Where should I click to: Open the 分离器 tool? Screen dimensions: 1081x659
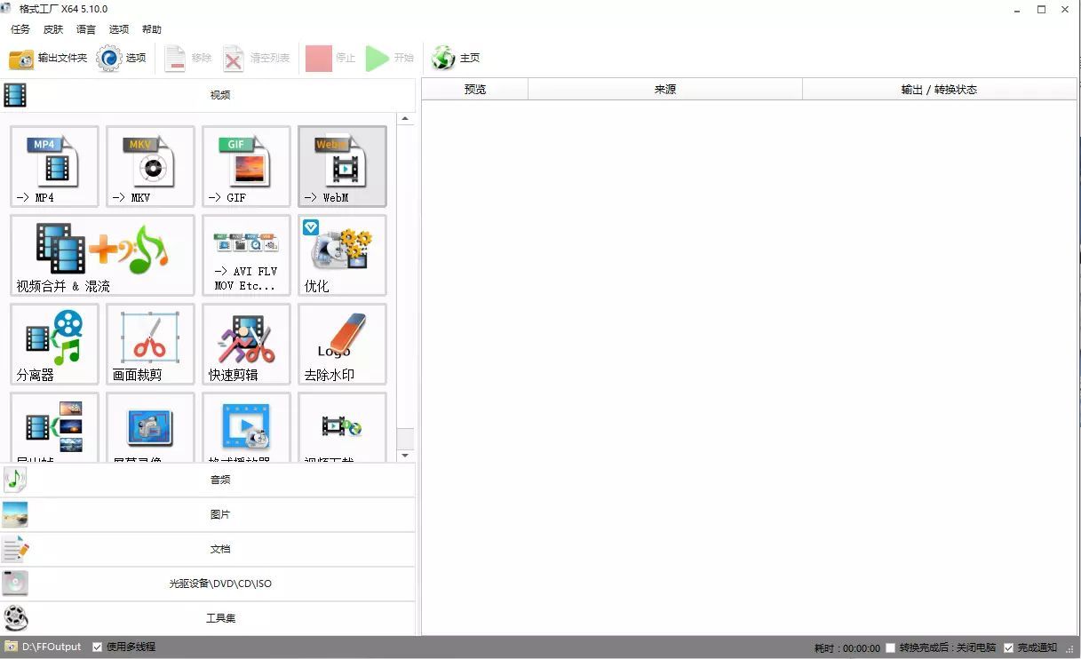(54, 344)
